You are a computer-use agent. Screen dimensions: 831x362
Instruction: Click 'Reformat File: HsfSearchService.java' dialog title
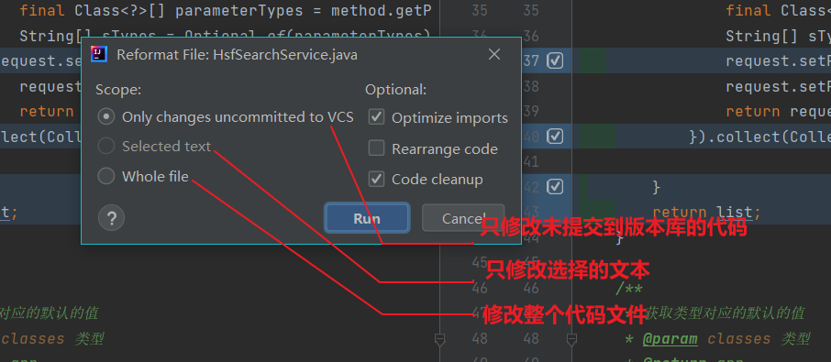point(237,54)
